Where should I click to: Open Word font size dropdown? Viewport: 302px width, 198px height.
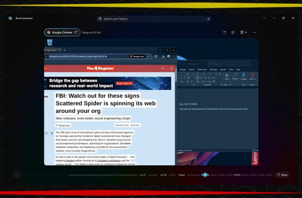click(x=192, y=74)
